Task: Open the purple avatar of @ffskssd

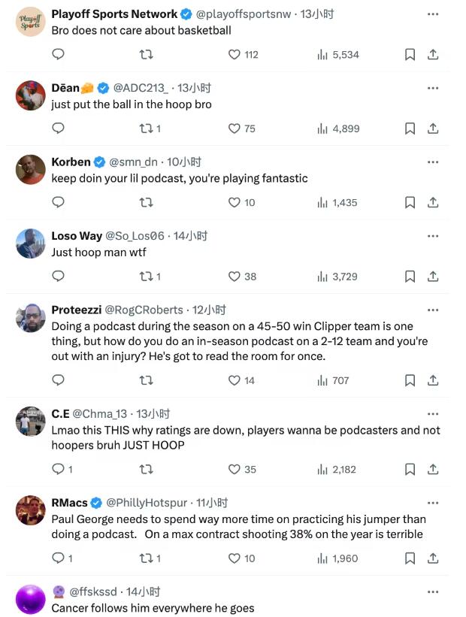Action: [31, 599]
